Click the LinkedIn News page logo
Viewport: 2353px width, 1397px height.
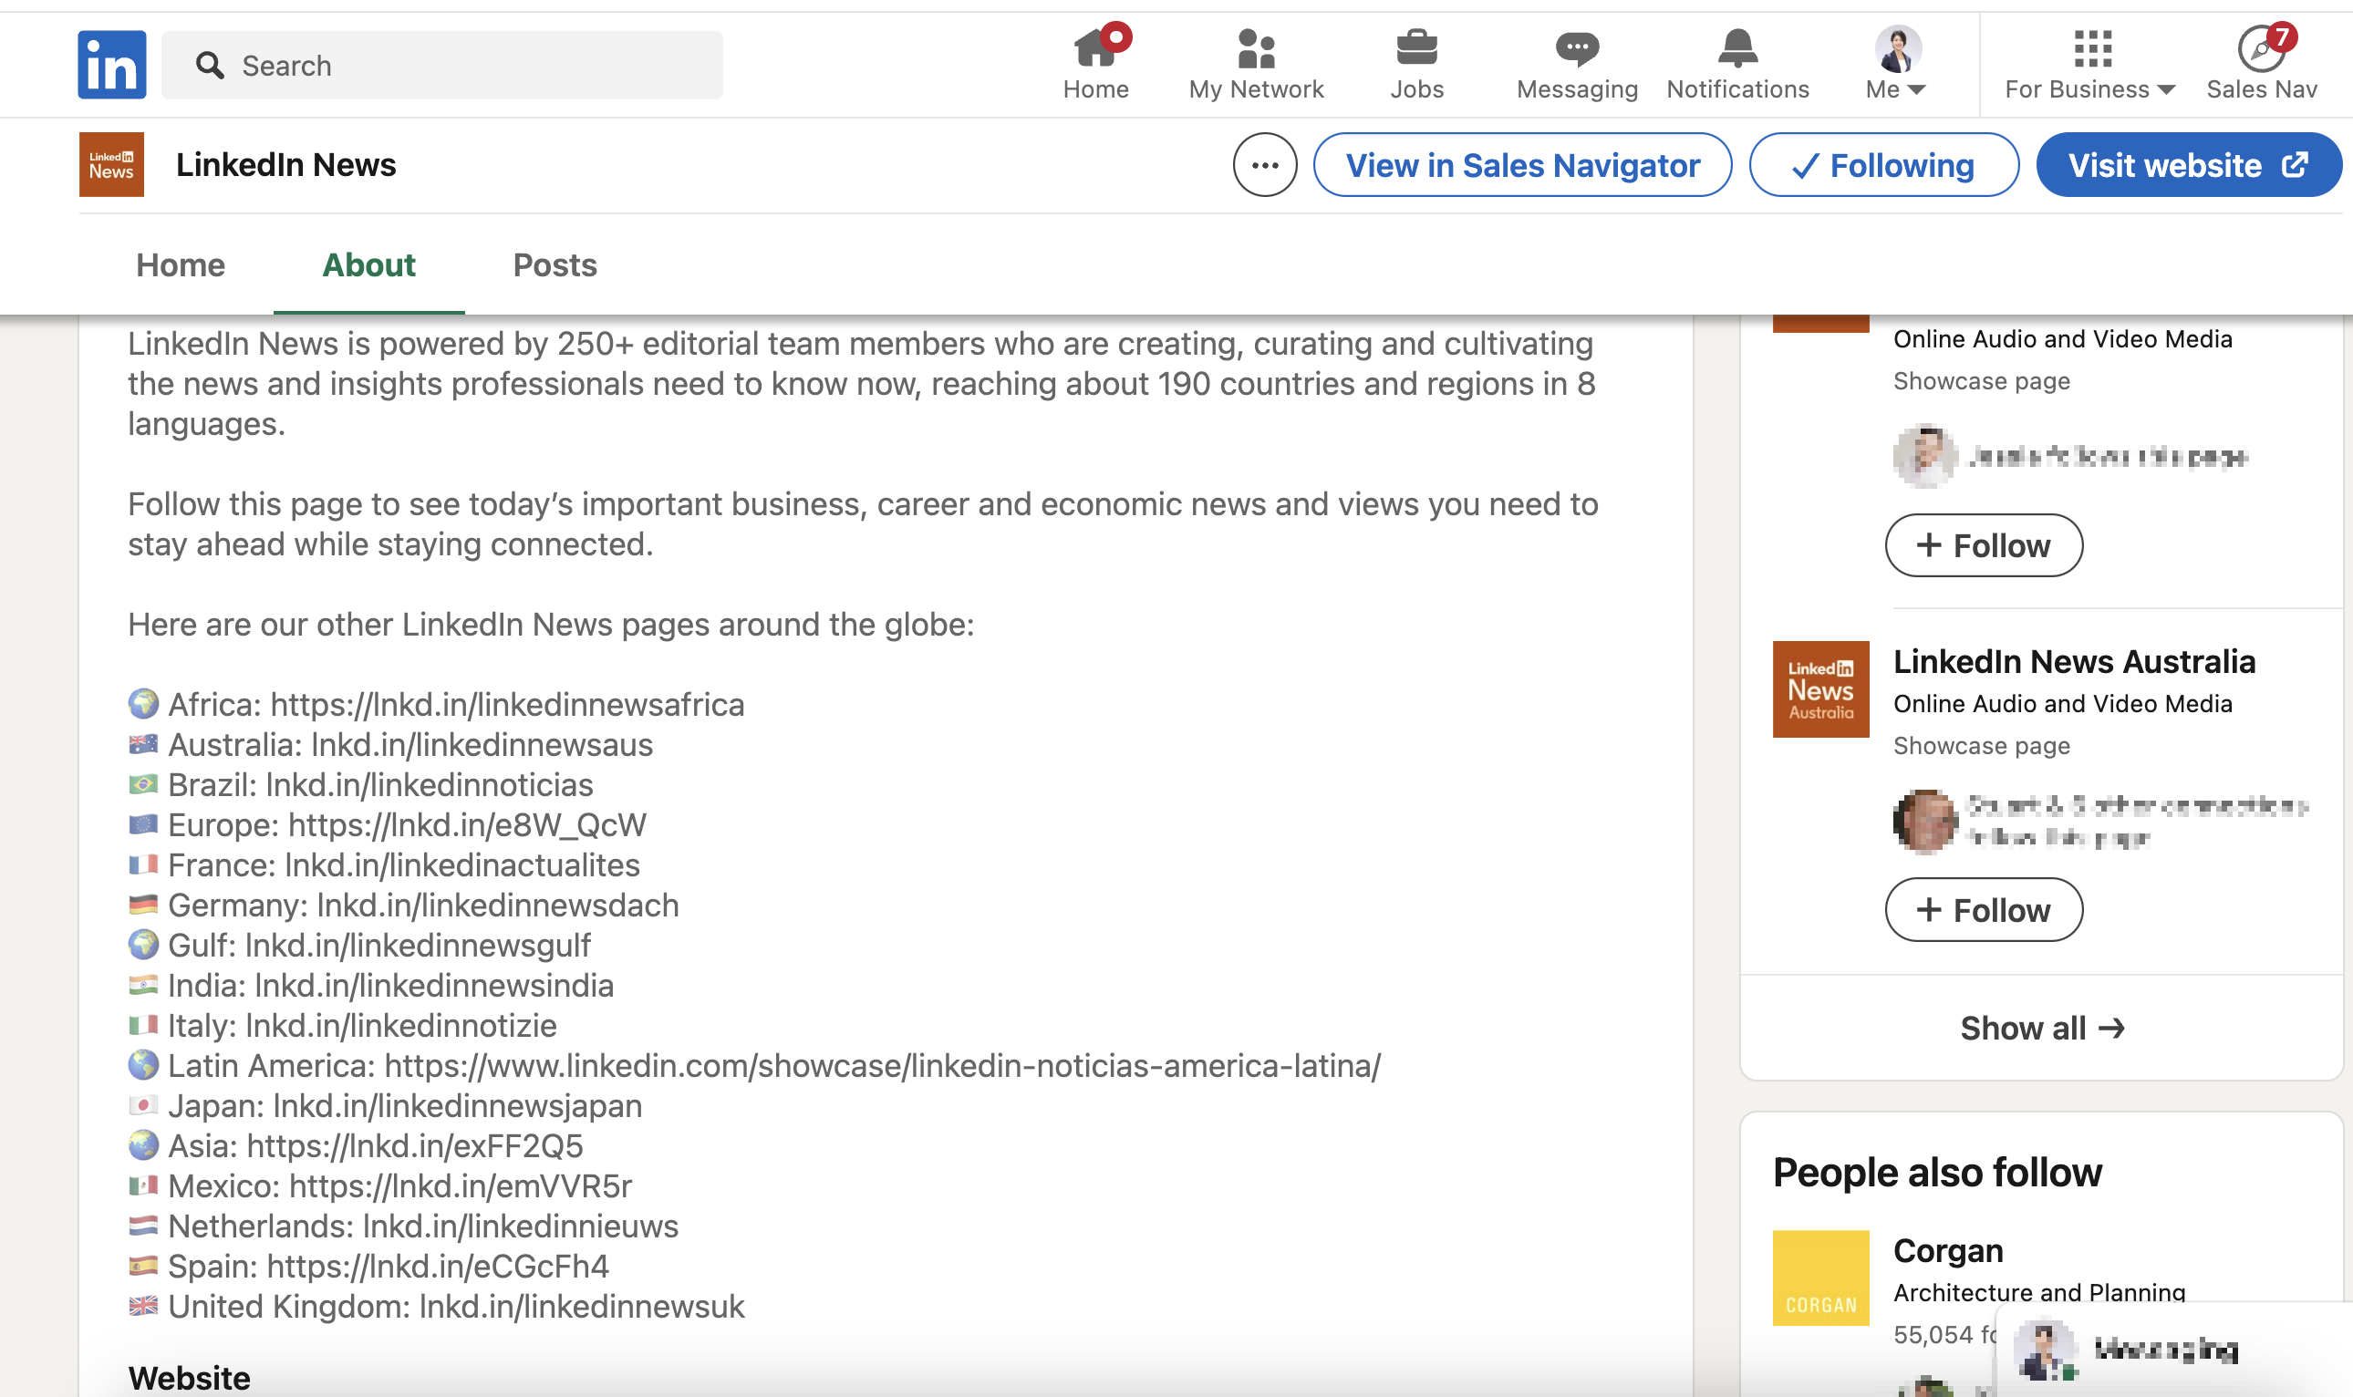tap(111, 164)
